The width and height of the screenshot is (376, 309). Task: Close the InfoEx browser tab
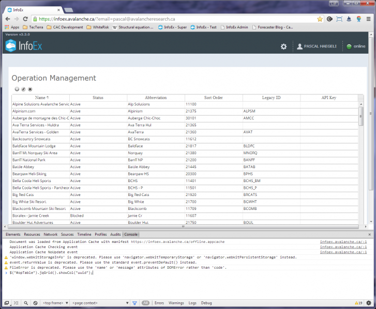click(x=58, y=10)
